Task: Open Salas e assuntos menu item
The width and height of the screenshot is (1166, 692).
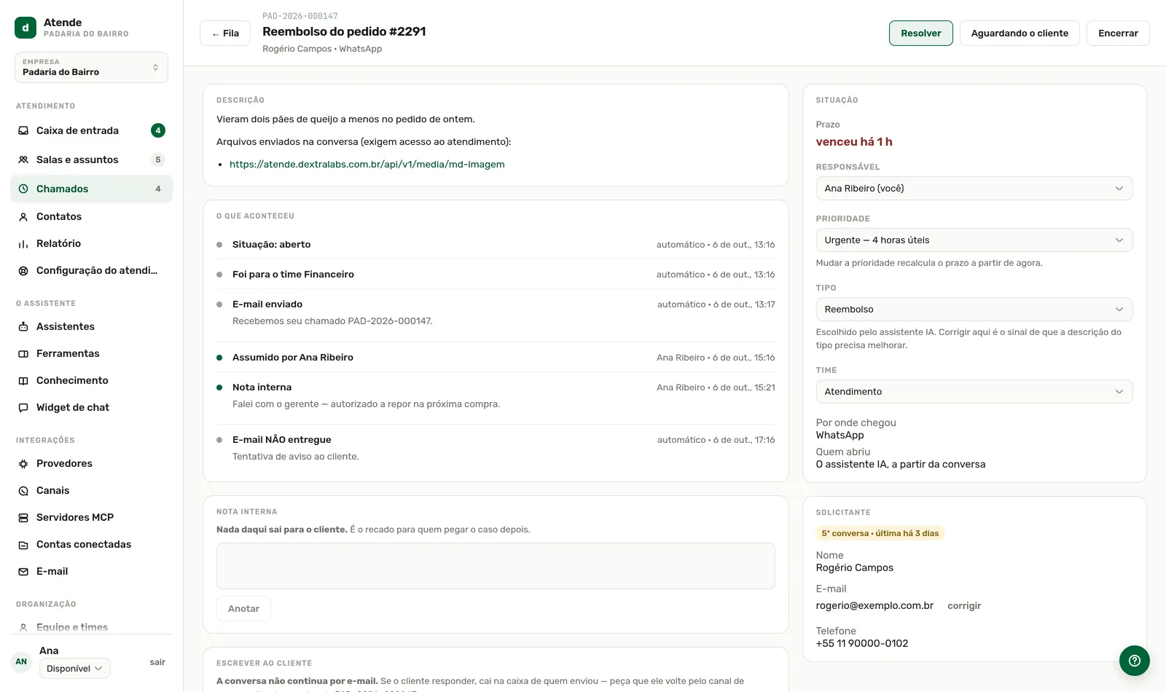Action: [x=91, y=160]
